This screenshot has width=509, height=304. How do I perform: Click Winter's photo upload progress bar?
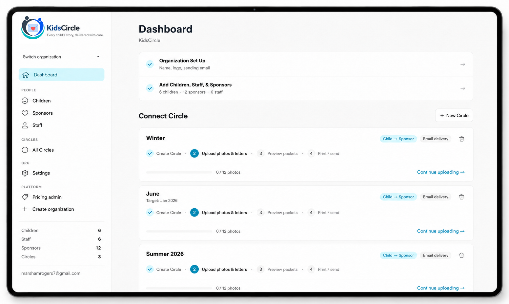tap(179, 172)
